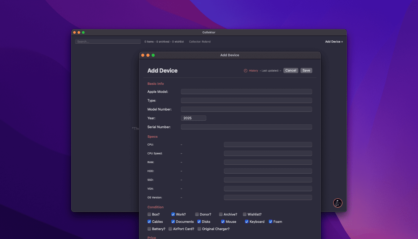Click the Year field showing 2025
This screenshot has height=239, width=418.
click(x=193, y=118)
